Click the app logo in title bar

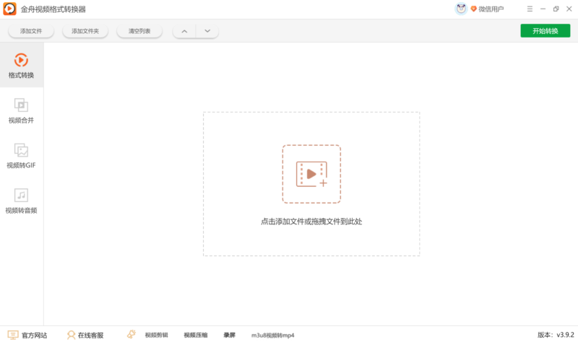pyautogui.click(x=10, y=9)
